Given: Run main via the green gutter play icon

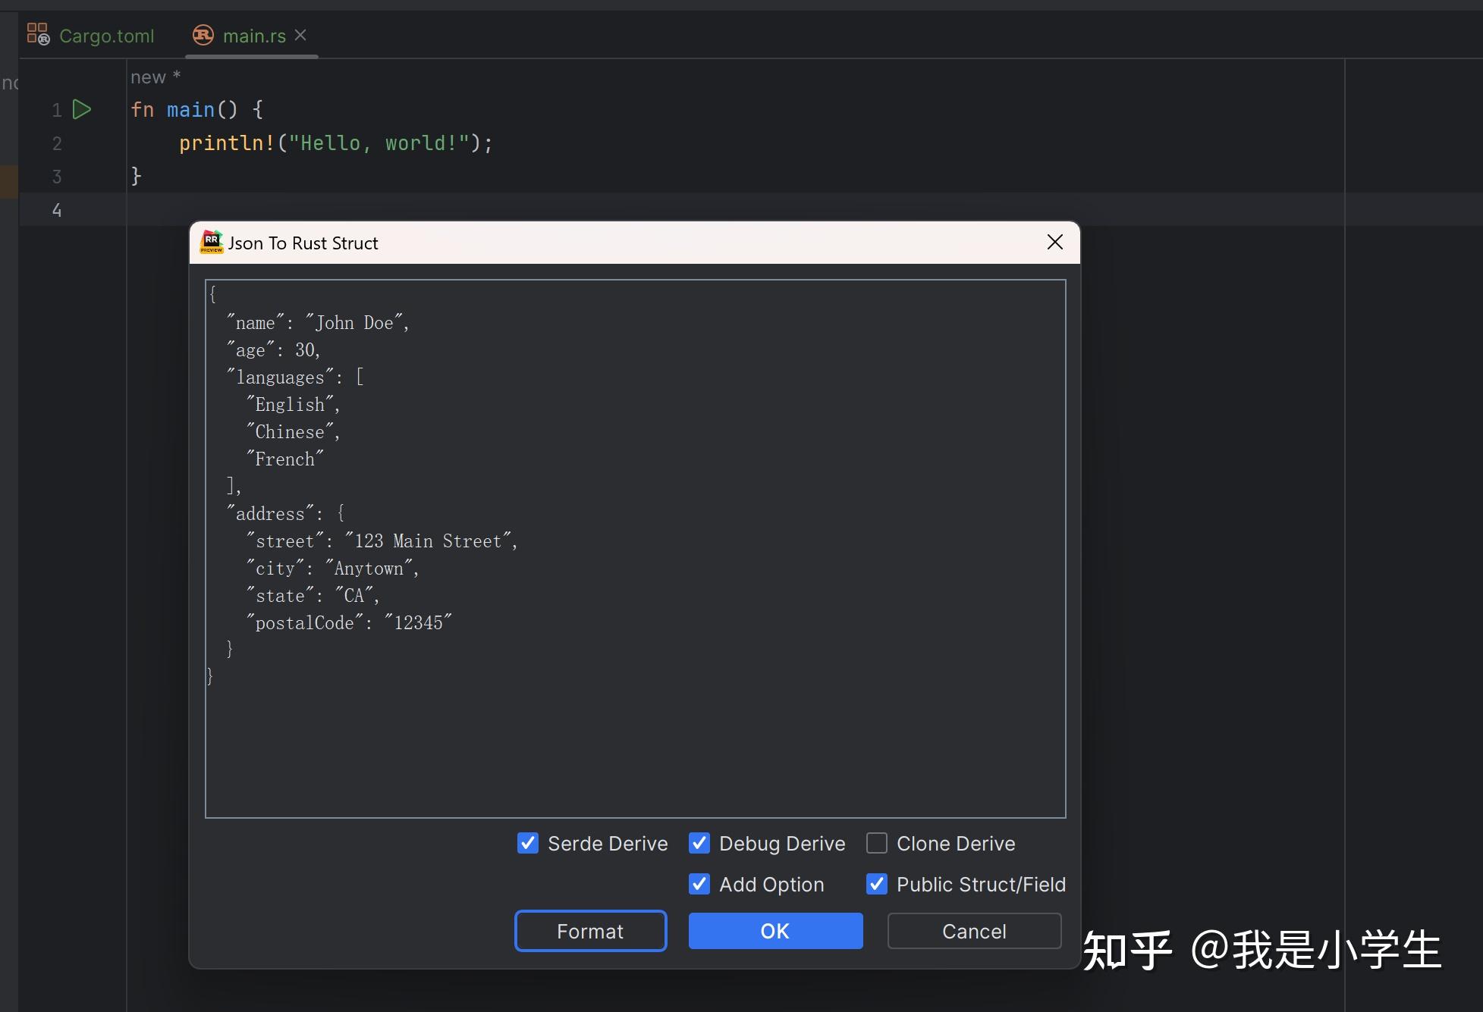Looking at the screenshot, I should (x=82, y=109).
